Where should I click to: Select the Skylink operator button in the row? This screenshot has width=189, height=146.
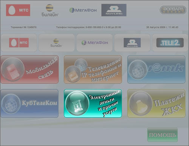coord(132,43)
